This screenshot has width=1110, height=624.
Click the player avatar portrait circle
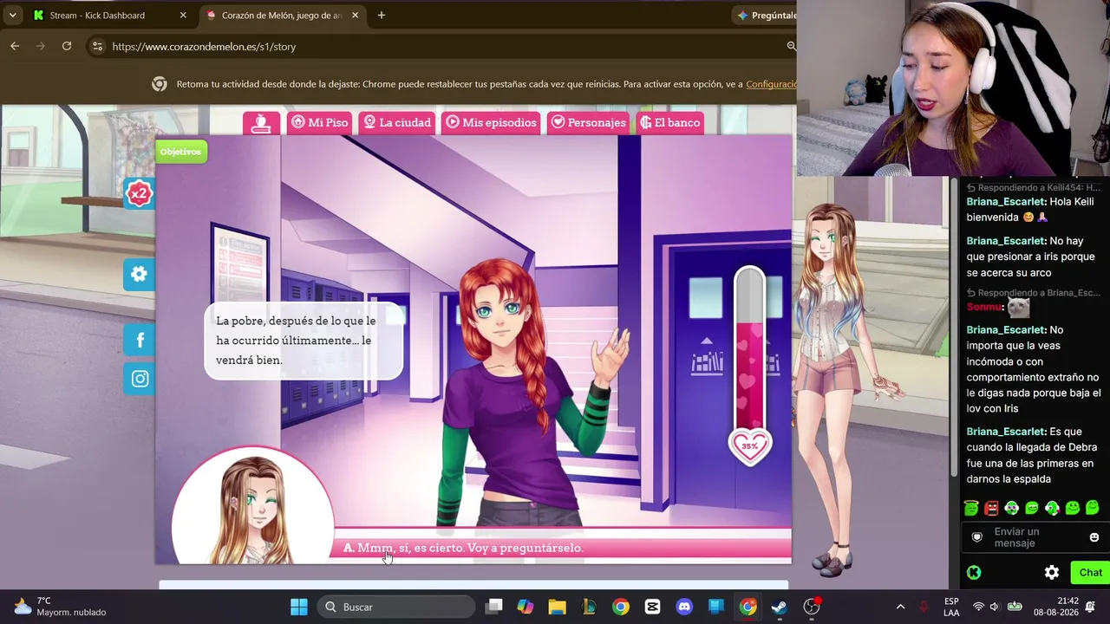[x=252, y=504]
